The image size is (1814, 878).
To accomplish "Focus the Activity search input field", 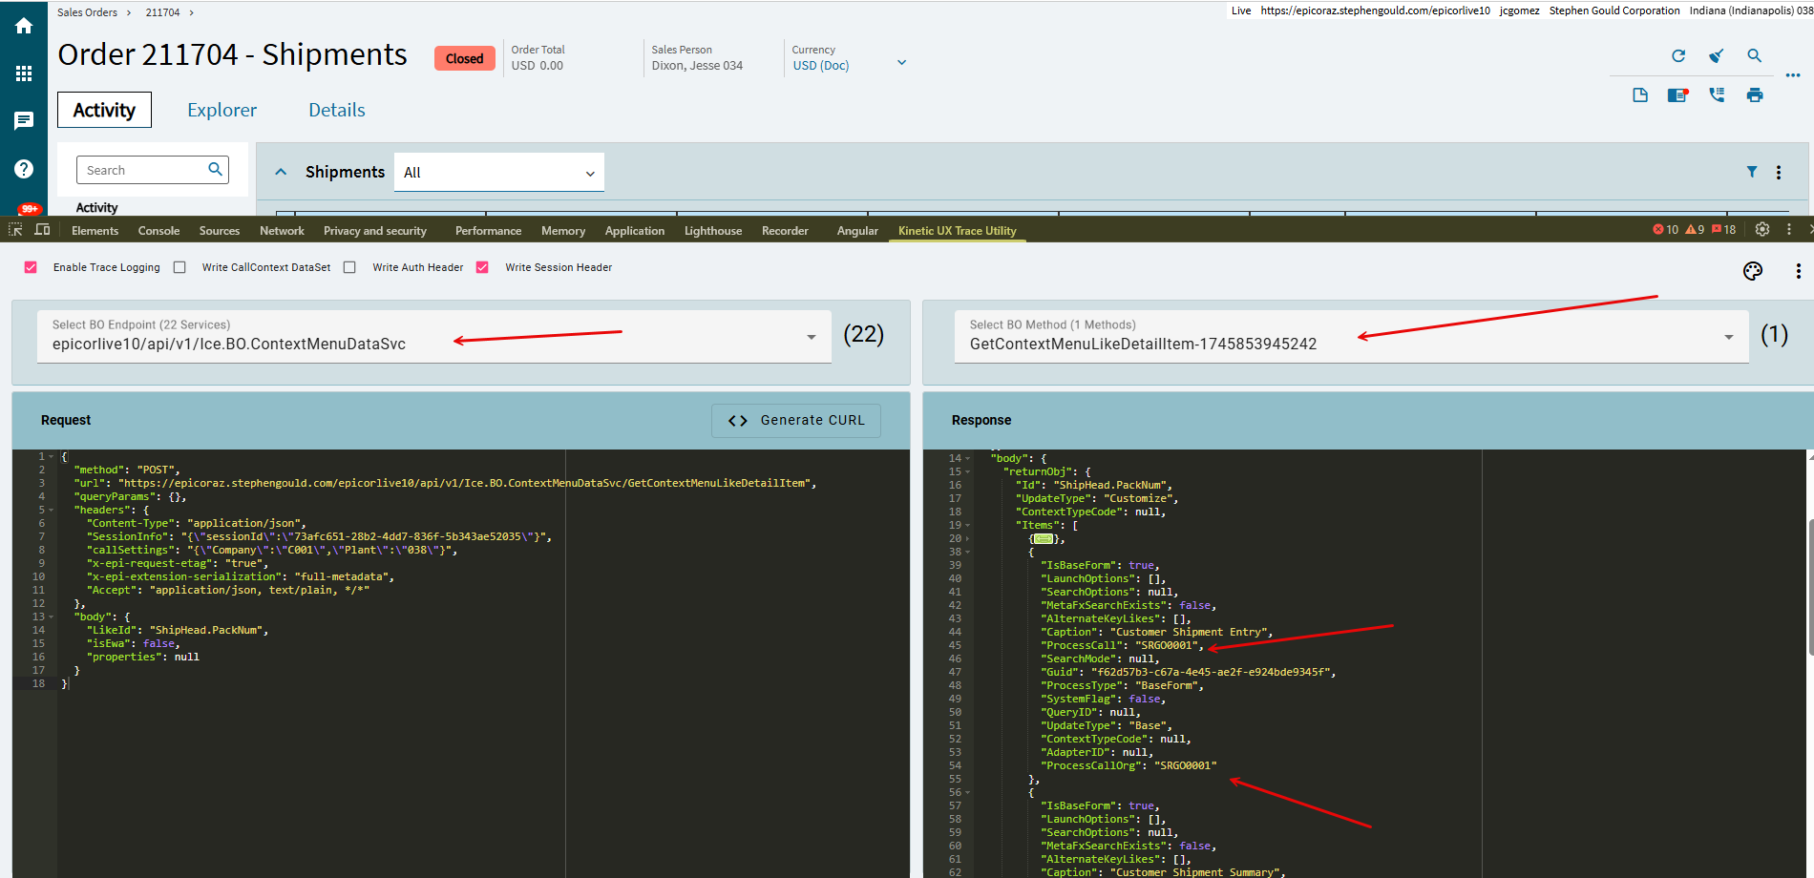I will coord(141,170).
